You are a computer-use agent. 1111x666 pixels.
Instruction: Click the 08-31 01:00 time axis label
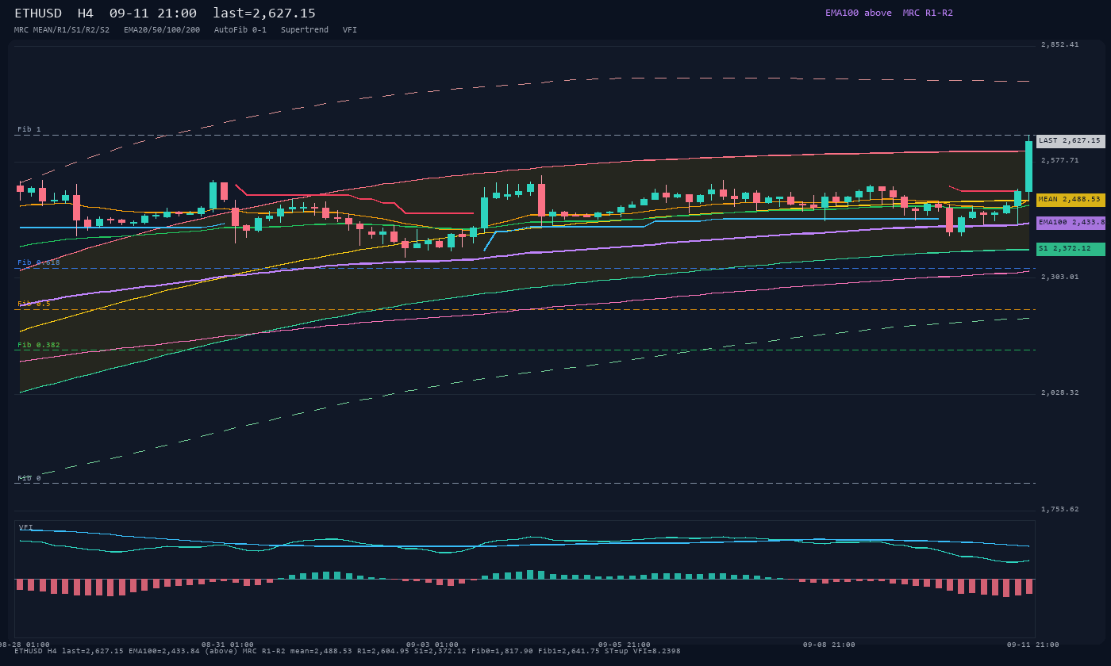tap(228, 645)
